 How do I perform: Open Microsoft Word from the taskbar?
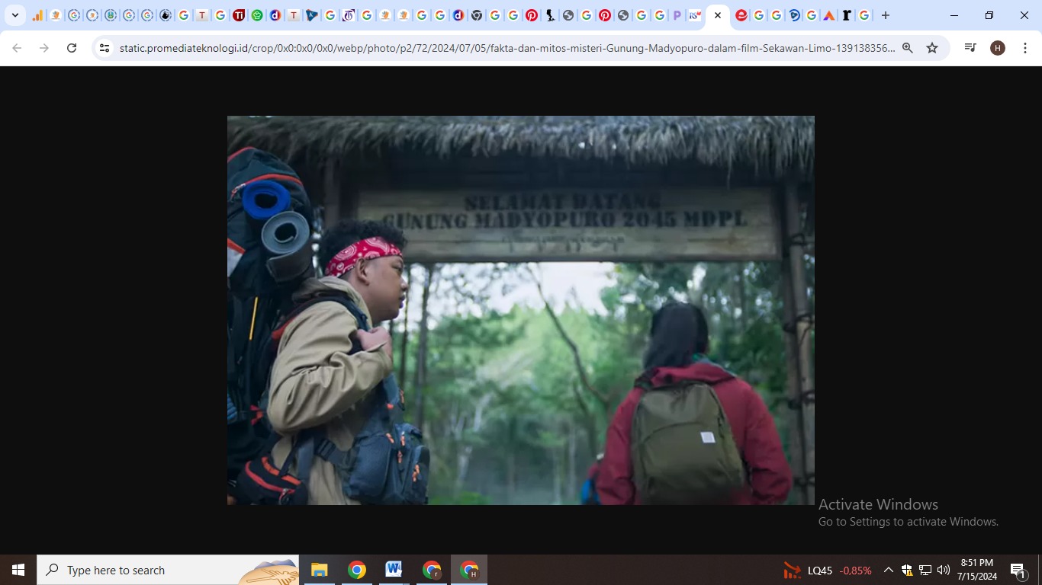(x=394, y=570)
